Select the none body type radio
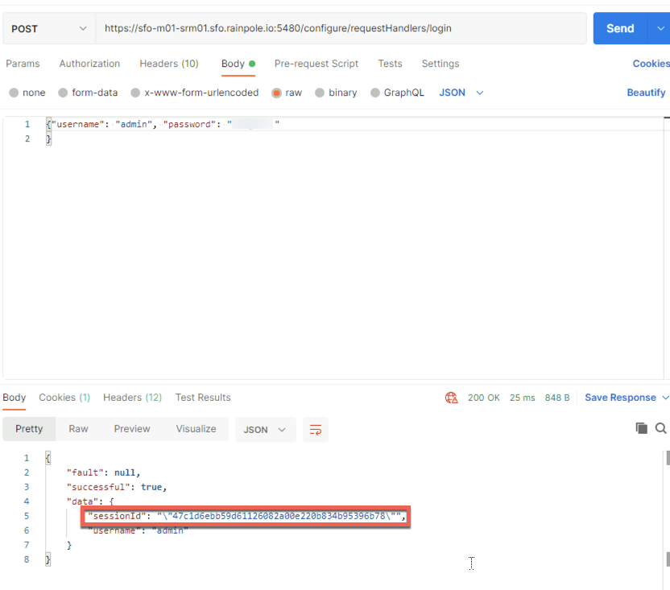The width and height of the screenshot is (670, 590). click(x=14, y=93)
